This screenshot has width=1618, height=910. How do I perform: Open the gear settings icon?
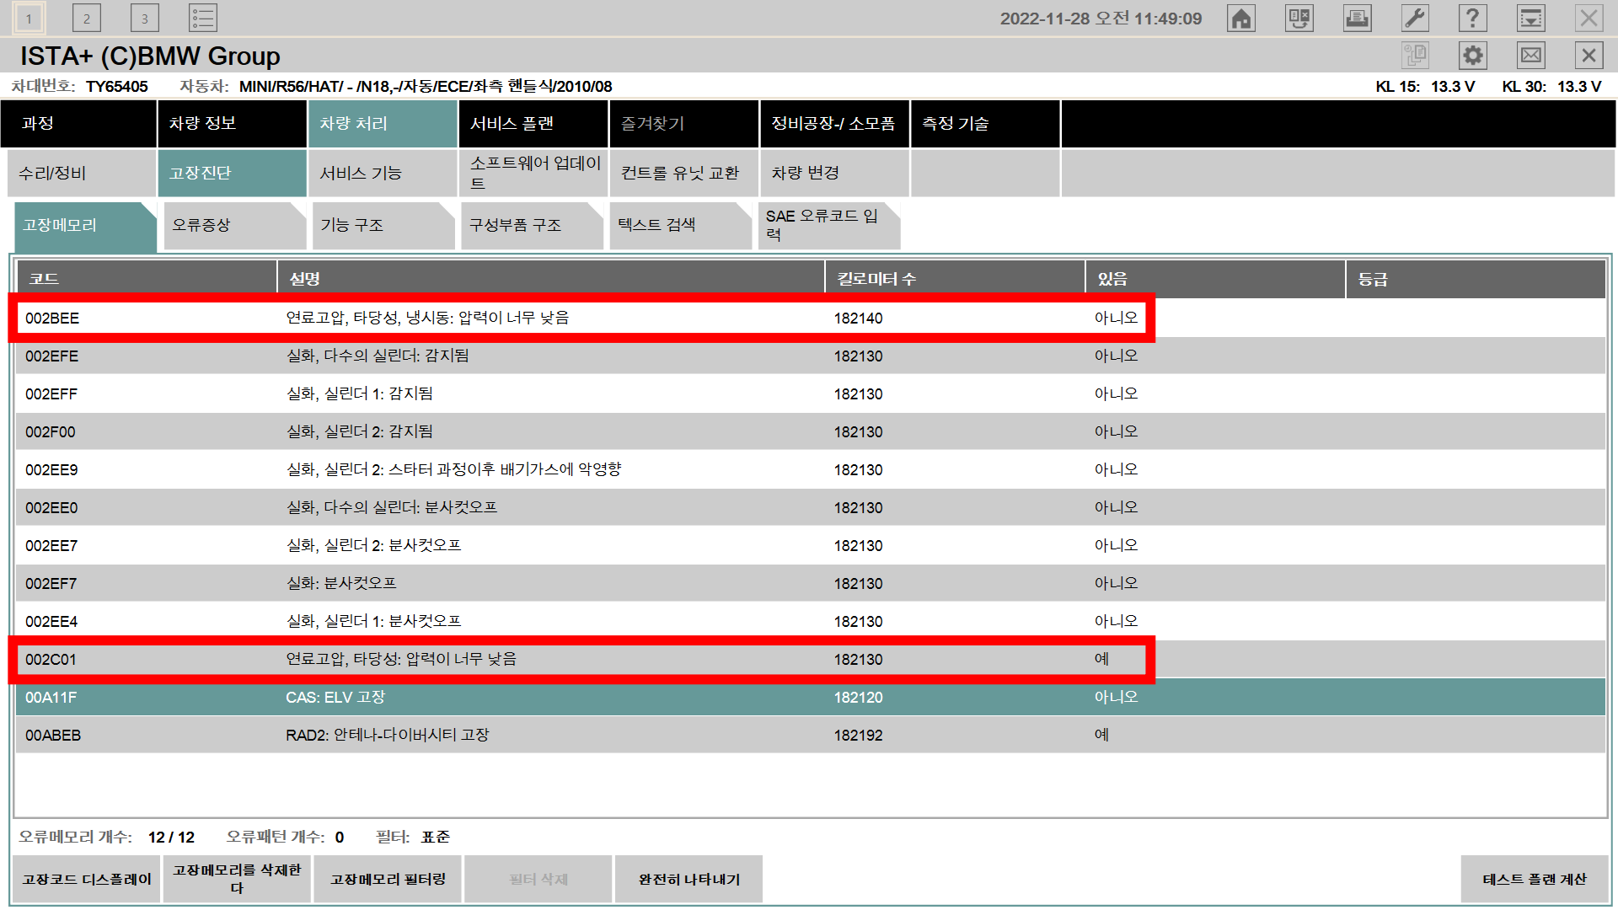[x=1472, y=56]
